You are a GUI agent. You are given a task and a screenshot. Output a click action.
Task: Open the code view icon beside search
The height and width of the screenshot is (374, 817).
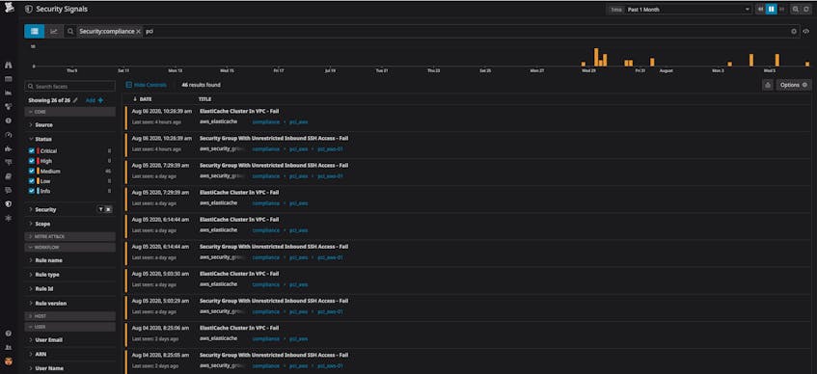806,31
